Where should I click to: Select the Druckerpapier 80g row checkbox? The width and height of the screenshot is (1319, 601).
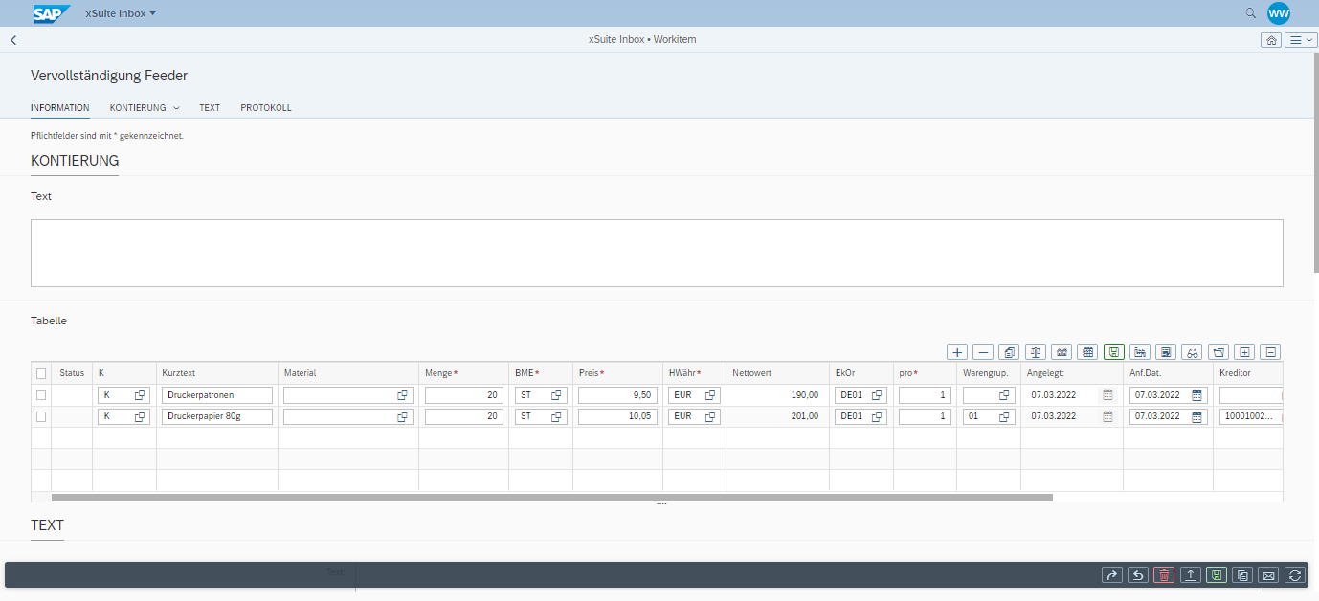(40, 415)
